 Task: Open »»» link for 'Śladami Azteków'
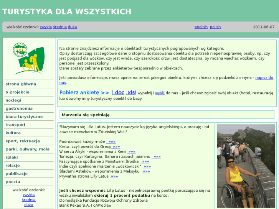pyautogui.click(x=146, y=171)
